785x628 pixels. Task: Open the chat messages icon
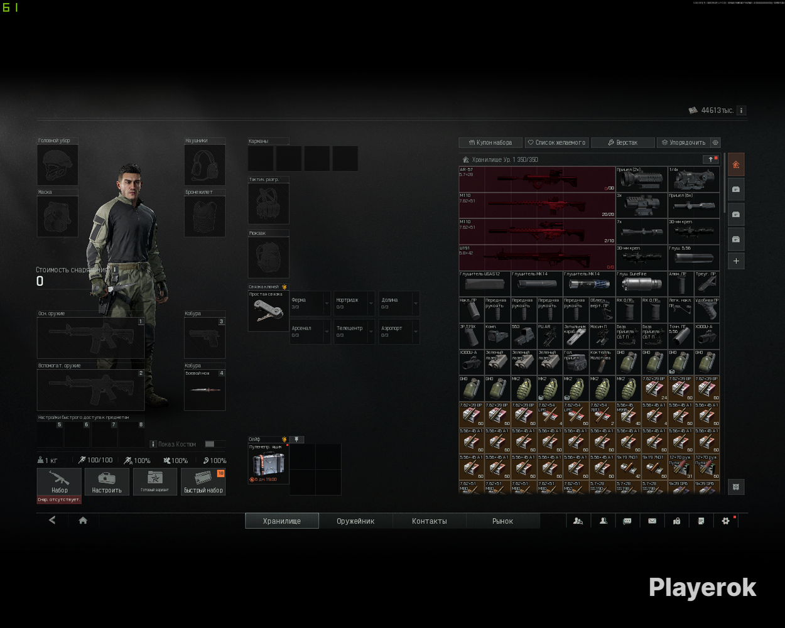click(x=627, y=521)
